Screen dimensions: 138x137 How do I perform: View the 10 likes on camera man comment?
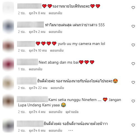(38, 51)
